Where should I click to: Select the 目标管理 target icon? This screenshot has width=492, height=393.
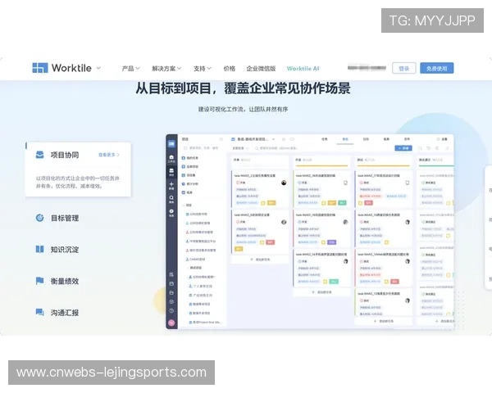coord(40,218)
